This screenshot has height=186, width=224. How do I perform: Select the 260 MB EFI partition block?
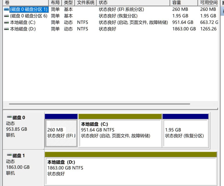tap(61, 133)
